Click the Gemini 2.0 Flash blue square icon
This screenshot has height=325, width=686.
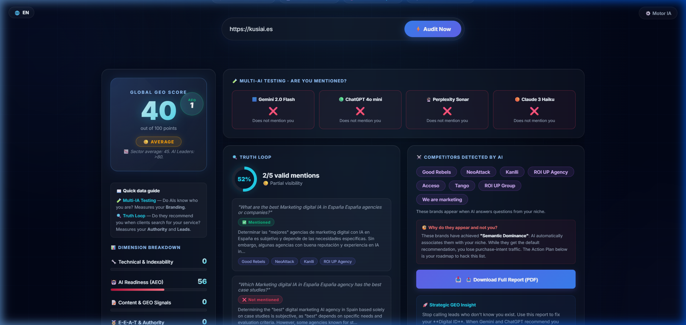point(254,100)
